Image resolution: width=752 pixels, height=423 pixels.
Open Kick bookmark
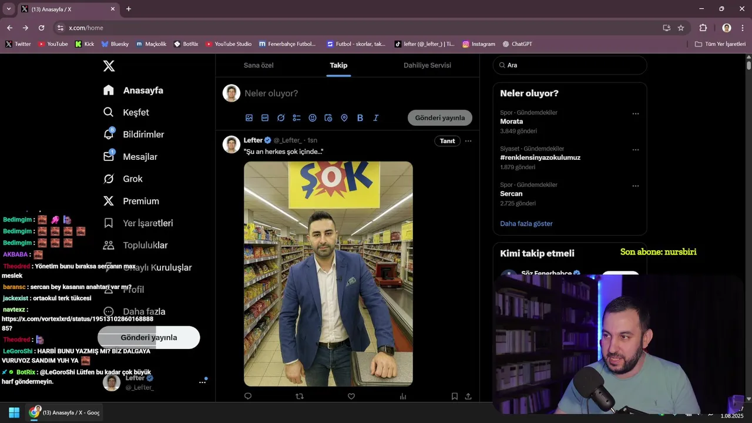85,44
